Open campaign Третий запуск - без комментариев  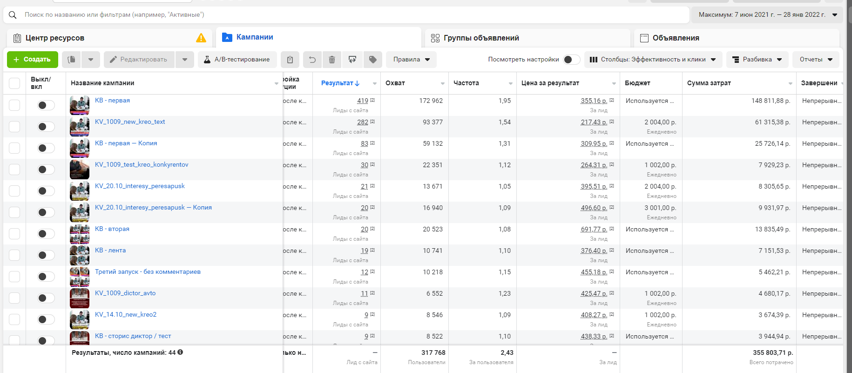tap(148, 271)
